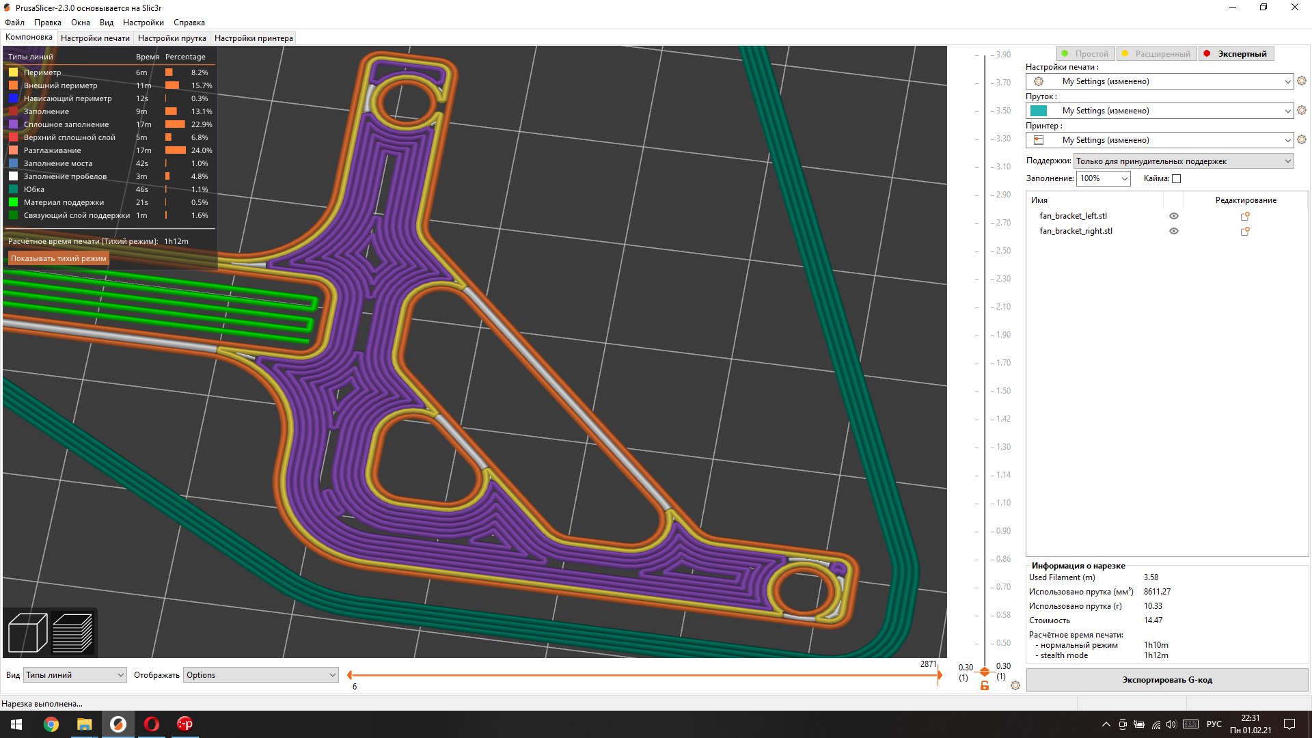Toggle Материал поддержки legend color box
Image resolution: width=1312 pixels, height=738 pixels.
tap(13, 202)
